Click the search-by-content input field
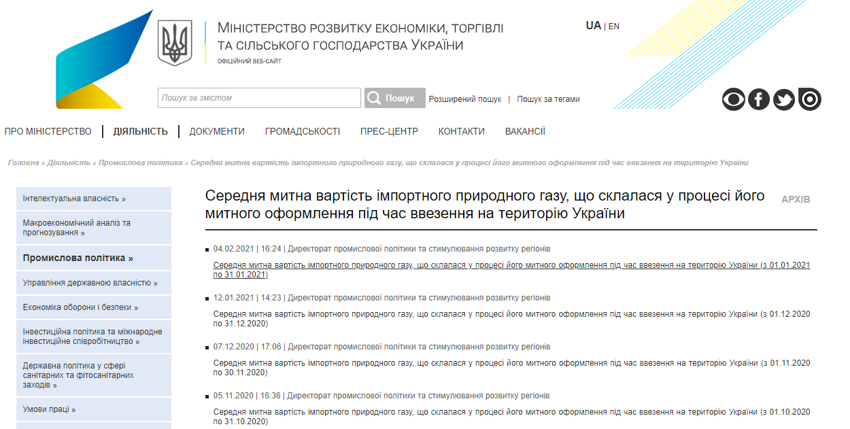The width and height of the screenshot is (850, 429). 259,98
